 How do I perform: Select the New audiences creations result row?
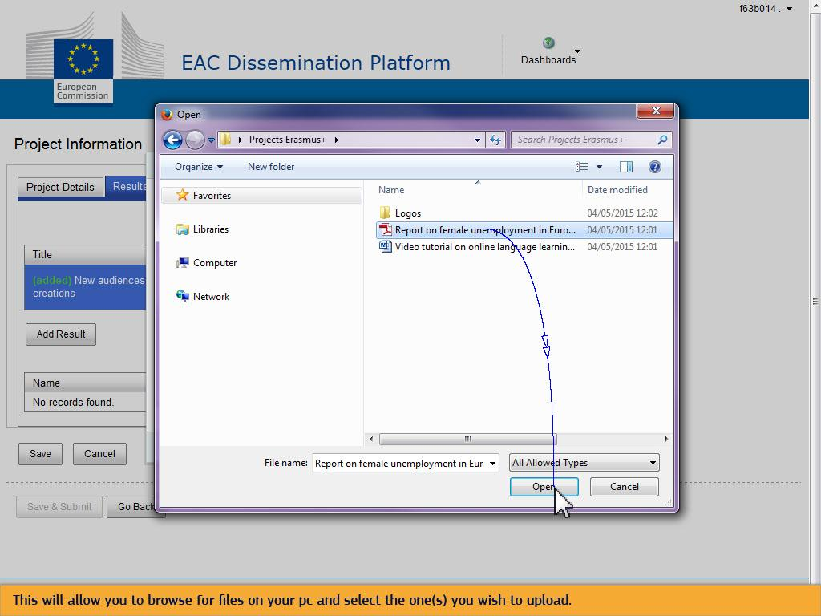pos(85,287)
